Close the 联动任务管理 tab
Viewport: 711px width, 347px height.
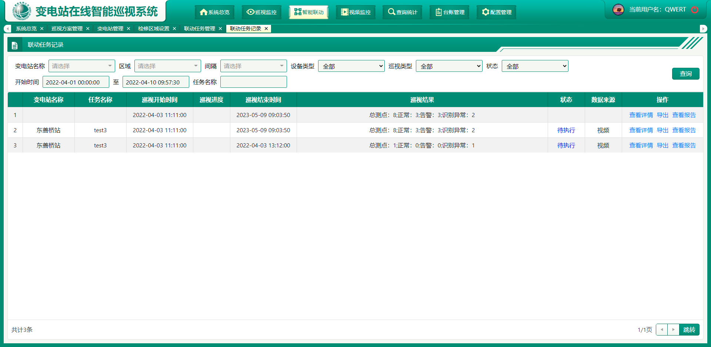click(x=220, y=29)
